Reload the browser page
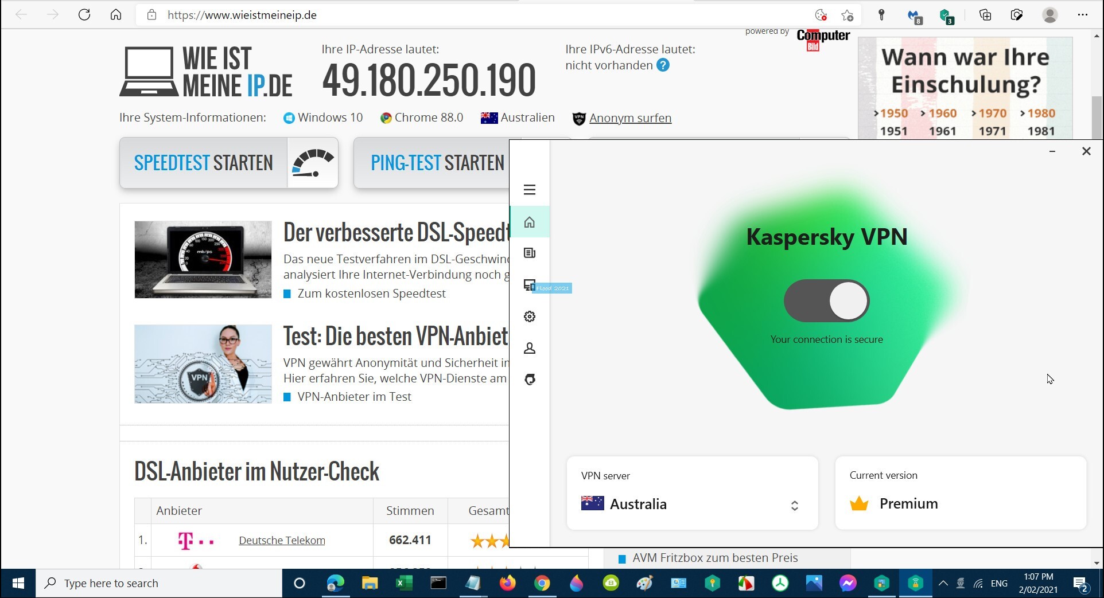Image resolution: width=1104 pixels, height=598 pixels. (84, 15)
